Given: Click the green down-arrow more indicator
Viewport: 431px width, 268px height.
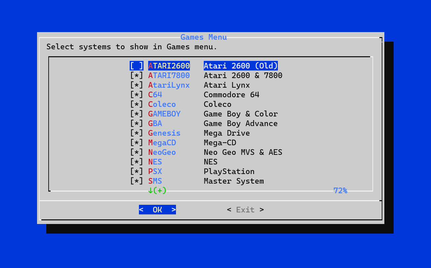Looking at the screenshot, I should coord(157,191).
